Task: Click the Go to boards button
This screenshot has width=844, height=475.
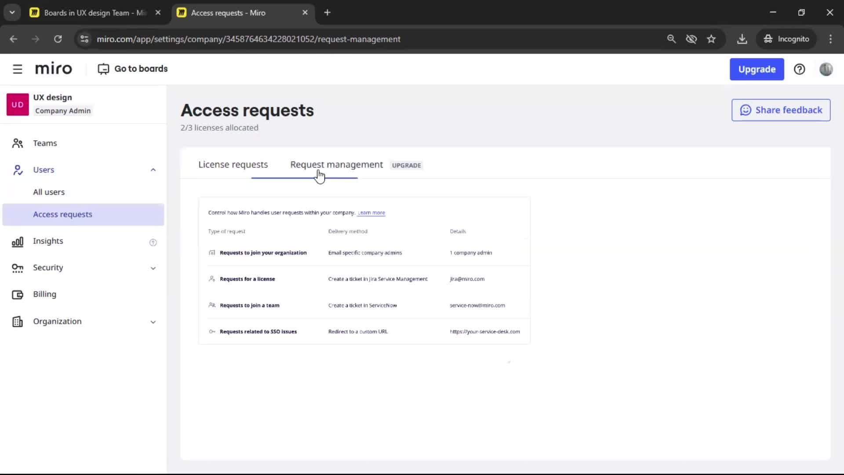Action: [133, 69]
